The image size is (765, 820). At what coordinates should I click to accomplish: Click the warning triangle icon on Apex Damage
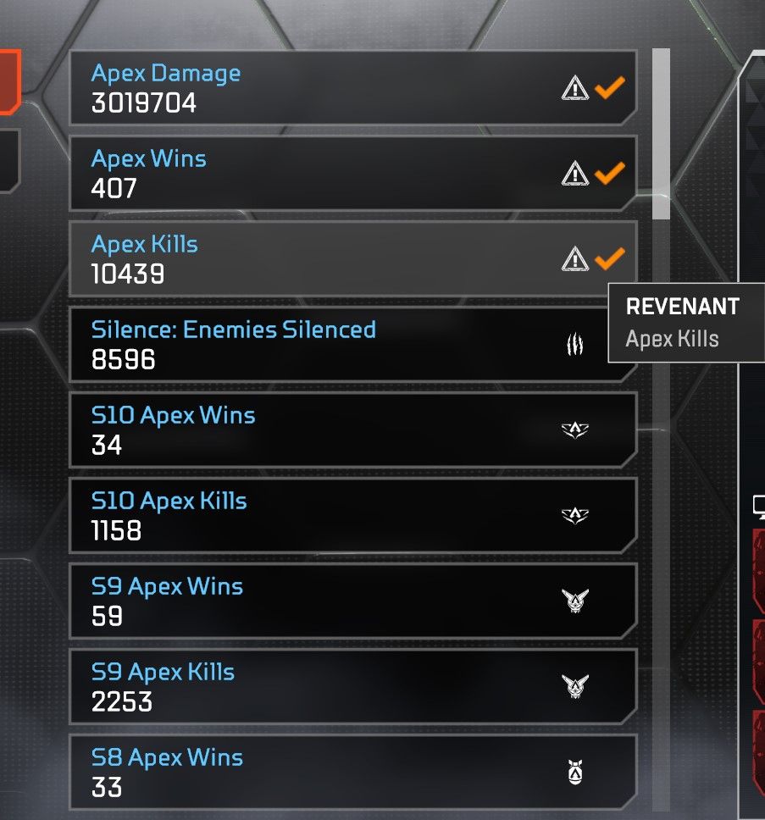[574, 87]
